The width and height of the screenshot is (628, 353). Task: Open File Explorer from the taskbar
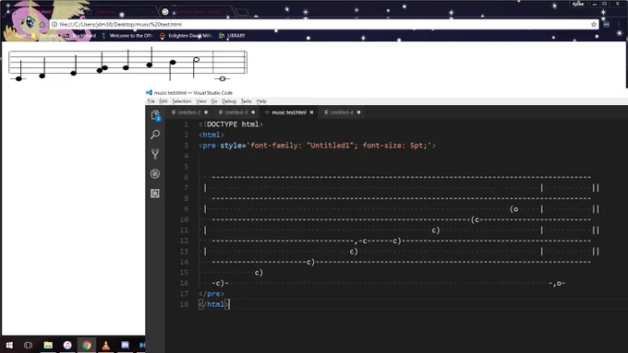pyautogui.click(x=48, y=345)
